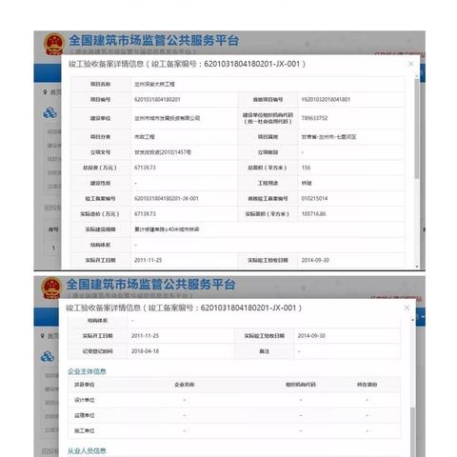Close the upper 竣工验收备案详情信息 dialog

(x=410, y=64)
